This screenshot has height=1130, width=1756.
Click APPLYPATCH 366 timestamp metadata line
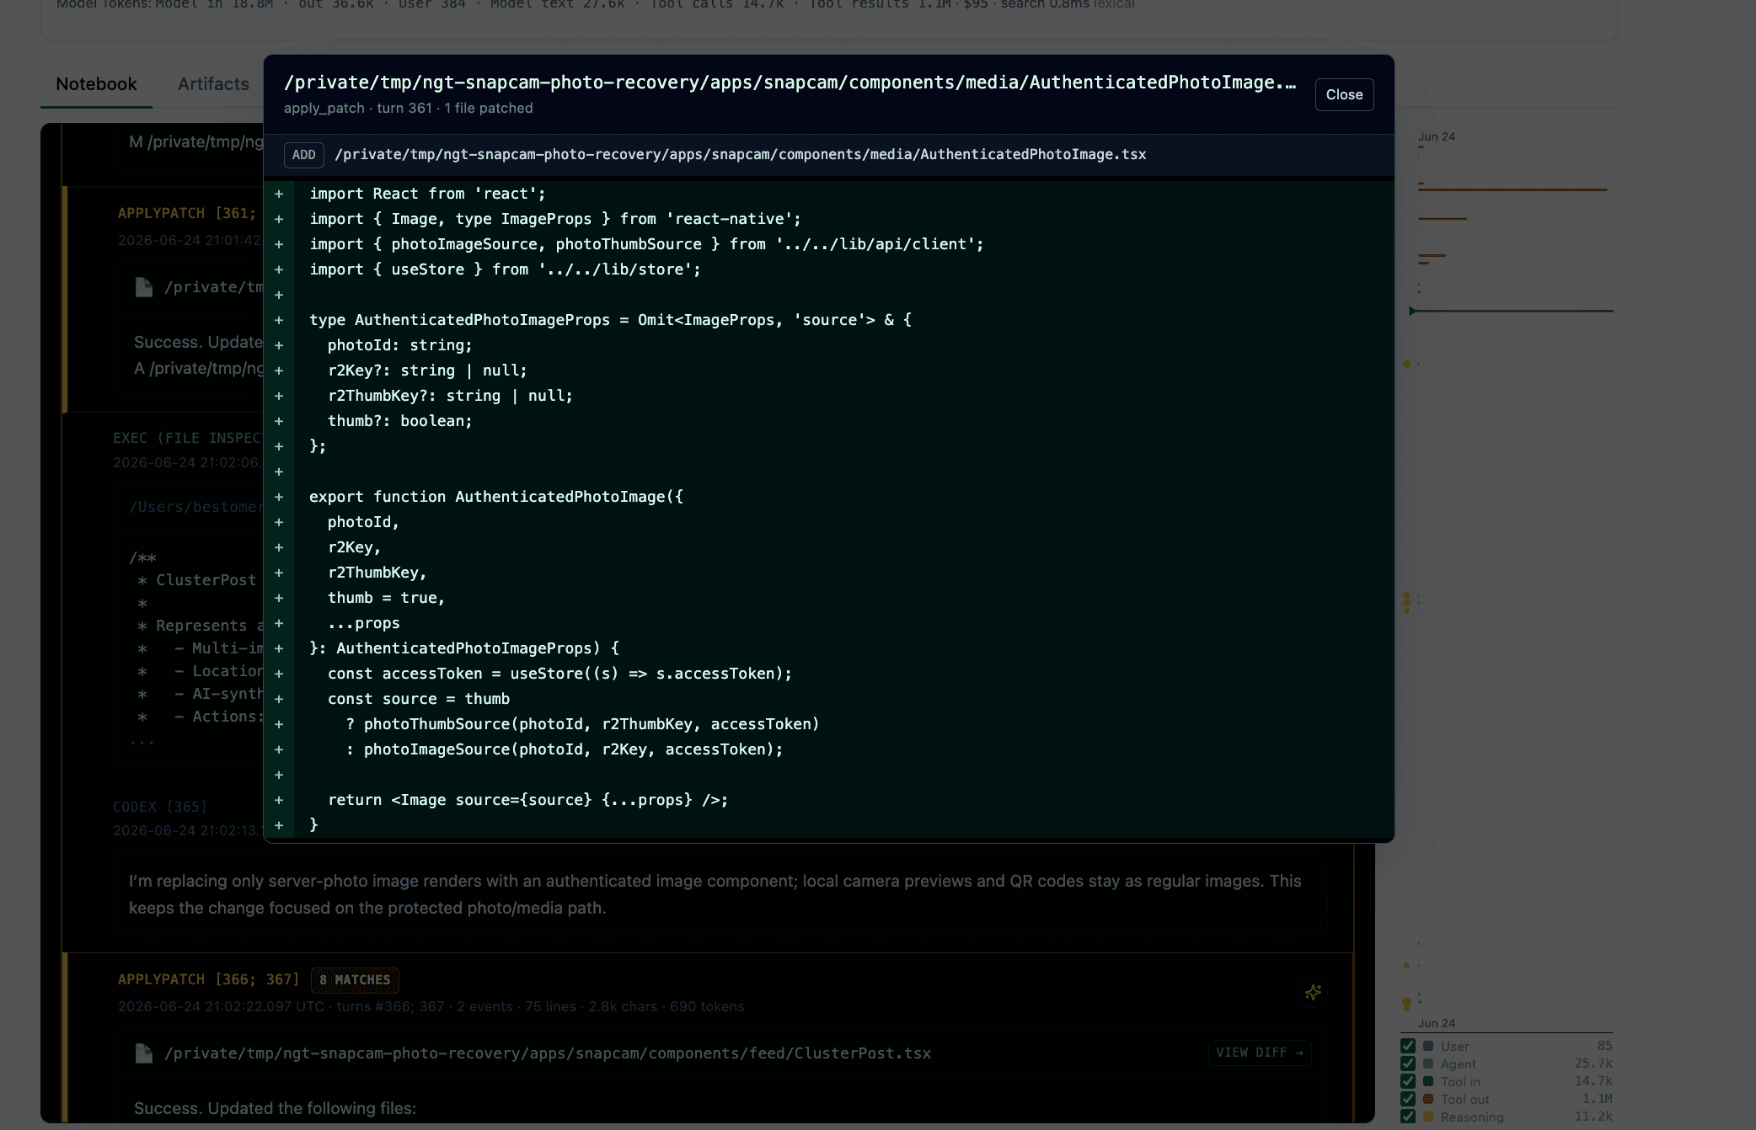click(431, 1006)
